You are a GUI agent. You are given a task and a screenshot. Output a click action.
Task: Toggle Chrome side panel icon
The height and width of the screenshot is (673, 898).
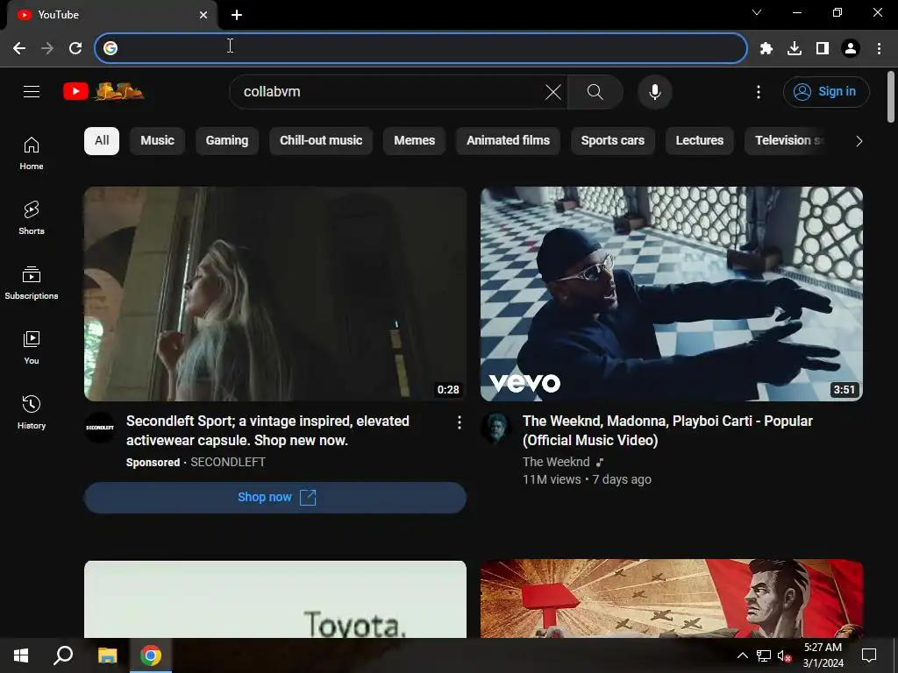click(823, 48)
